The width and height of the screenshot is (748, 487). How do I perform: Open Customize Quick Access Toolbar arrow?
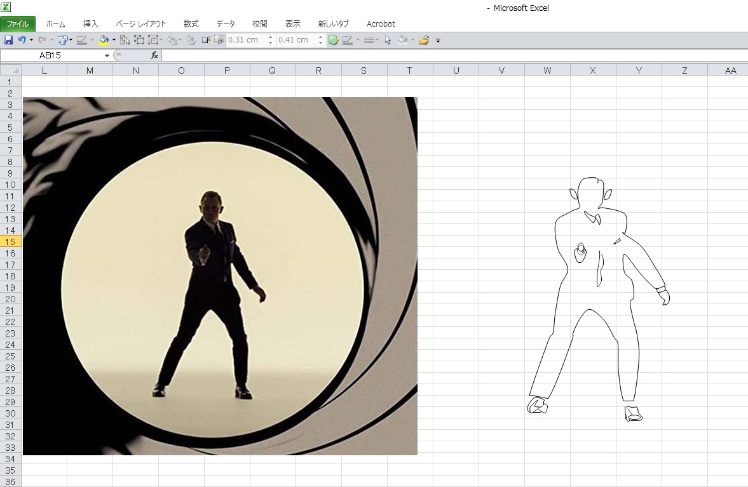coord(438,41)
